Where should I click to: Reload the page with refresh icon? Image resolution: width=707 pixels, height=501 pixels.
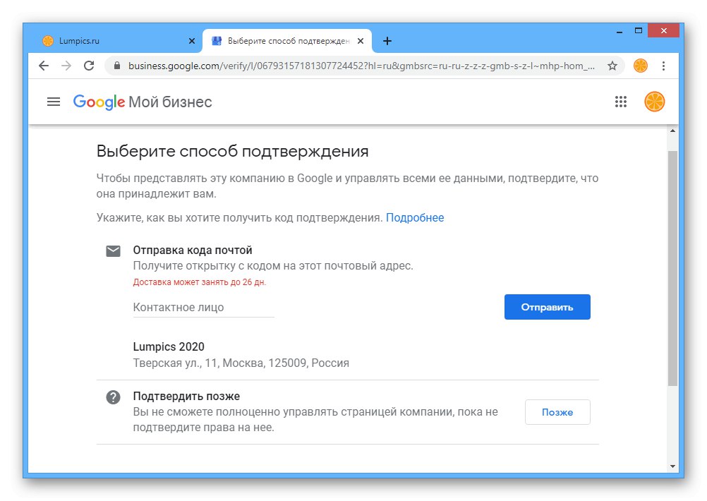click(x=89, y=66)
